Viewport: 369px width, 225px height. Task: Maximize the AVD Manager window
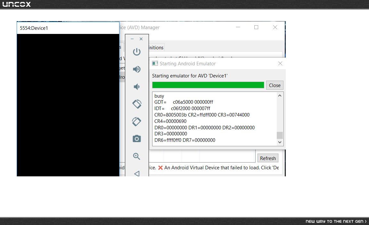pyautogui.click(x=256, y=27)
